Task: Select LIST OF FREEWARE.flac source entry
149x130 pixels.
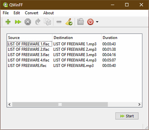Action: tap(27, 66)
